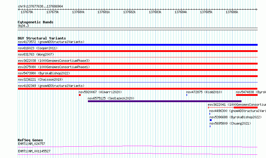Click the blue nsv5396688 variant block
The image size is (266, 158).
211,120
